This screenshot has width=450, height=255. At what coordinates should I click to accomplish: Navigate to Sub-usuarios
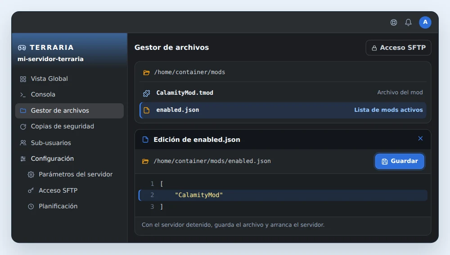(69, 143)
